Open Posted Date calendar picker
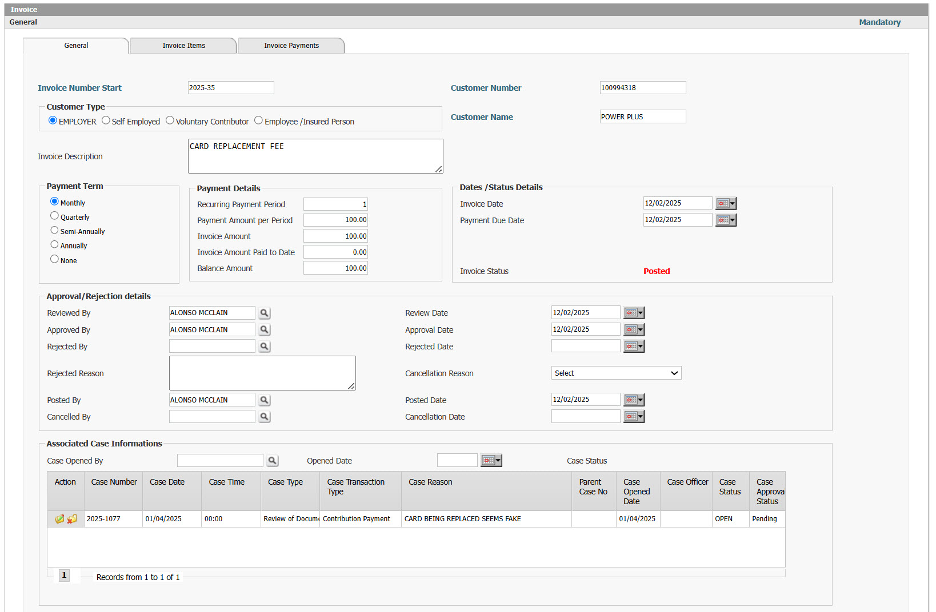The height and width of the screenshot is (612, 936). tap(634, 400)
